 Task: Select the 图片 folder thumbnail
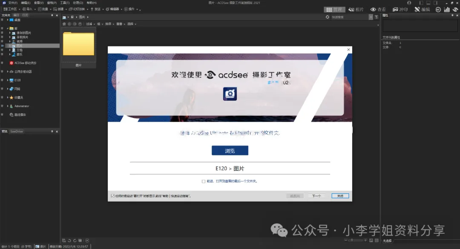point(79,49)
